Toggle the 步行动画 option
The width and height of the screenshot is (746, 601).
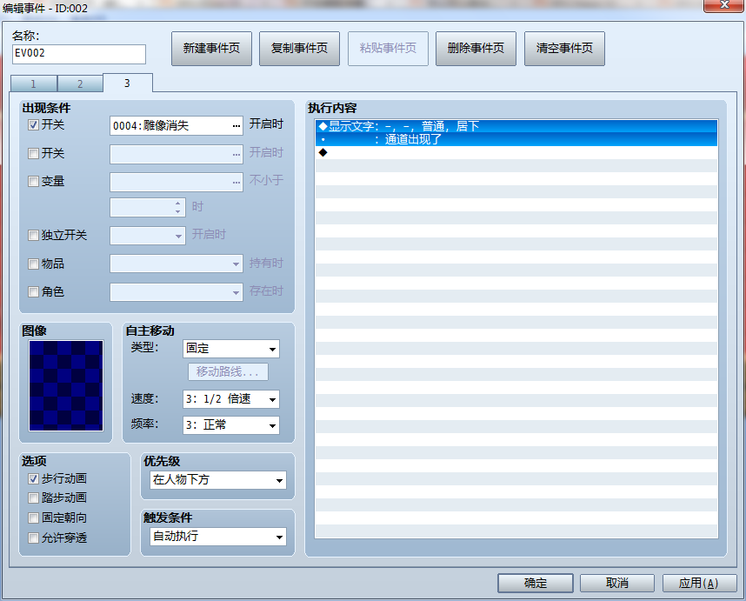[33, 478]
